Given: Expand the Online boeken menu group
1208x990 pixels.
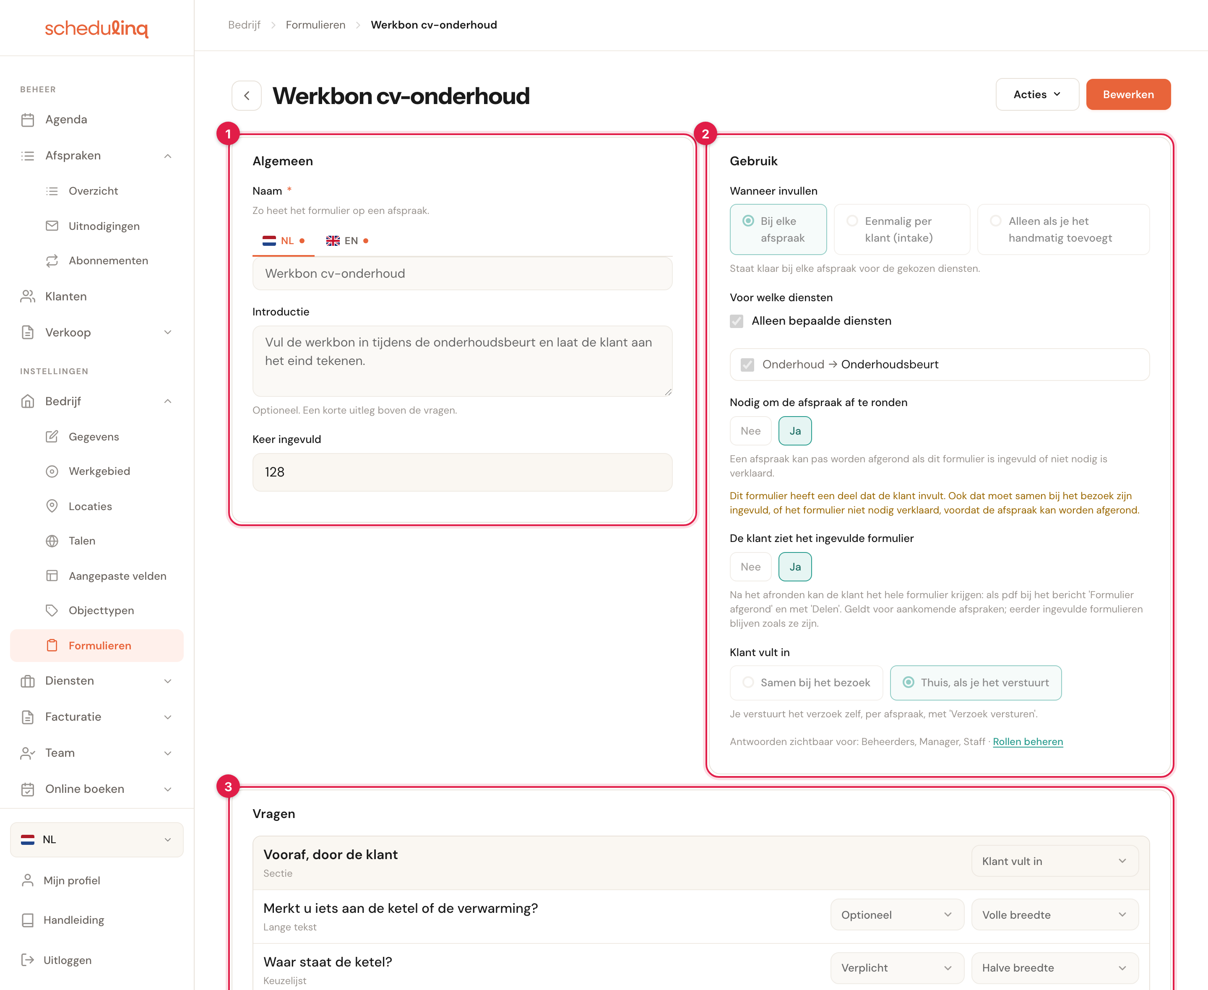Looking at the screenshot, I should 168,789.
